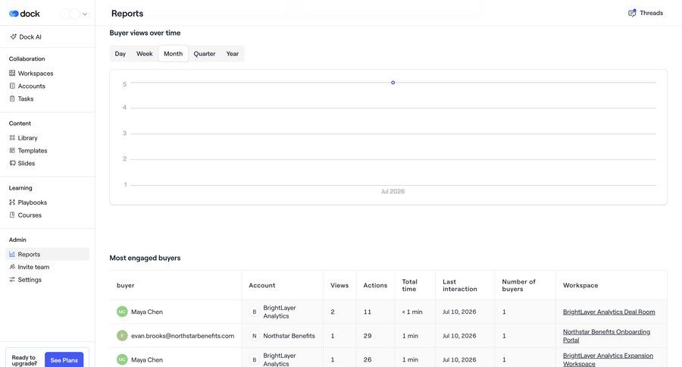682x367 pixels.
Task: Select the Month view tab
Action: point(173,54)
